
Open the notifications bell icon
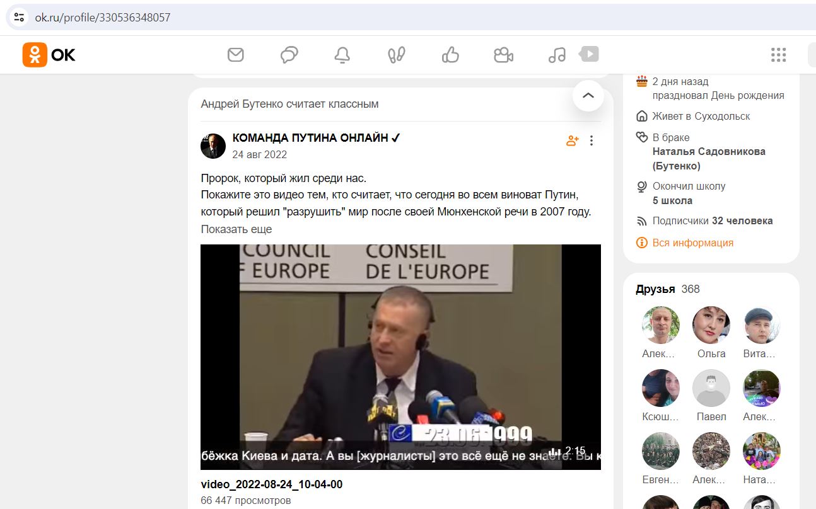point(342,55)
